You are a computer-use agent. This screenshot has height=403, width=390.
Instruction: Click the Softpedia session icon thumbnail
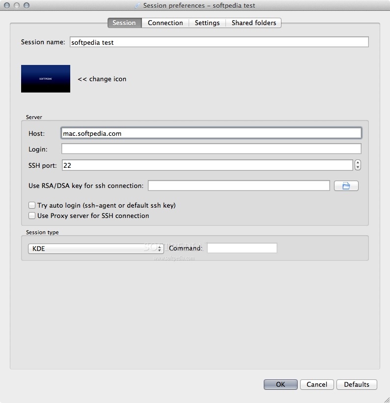click(46, 79)
